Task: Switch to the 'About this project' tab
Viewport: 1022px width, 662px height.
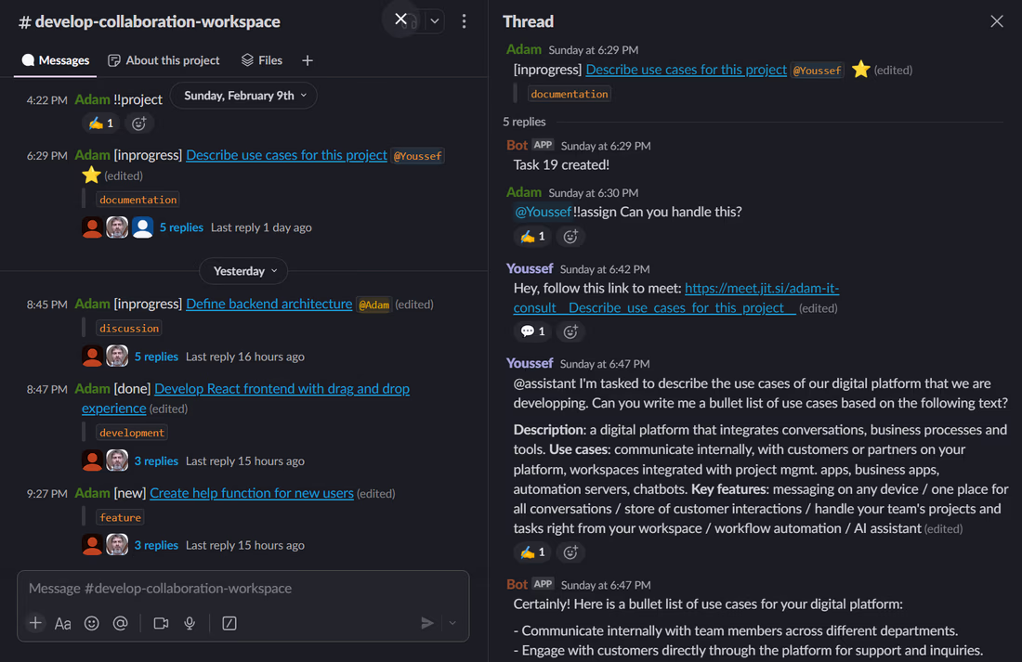Action: (x=164, y=60)
